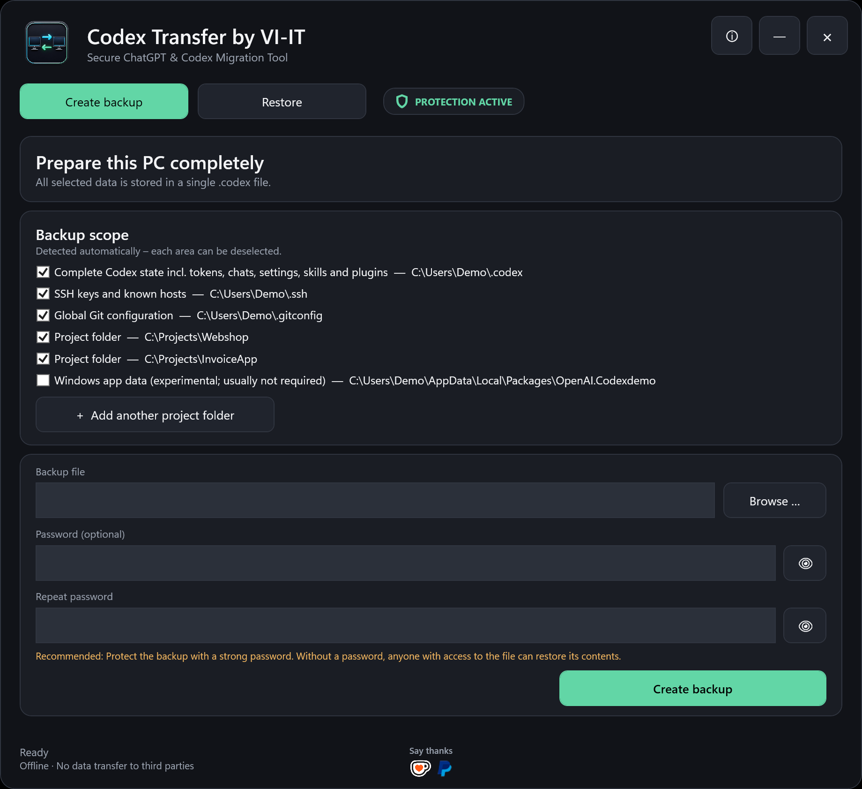862x789 pixels.
Task: Click the shield icon in Protection Active
Action: (x=402, y=102)
